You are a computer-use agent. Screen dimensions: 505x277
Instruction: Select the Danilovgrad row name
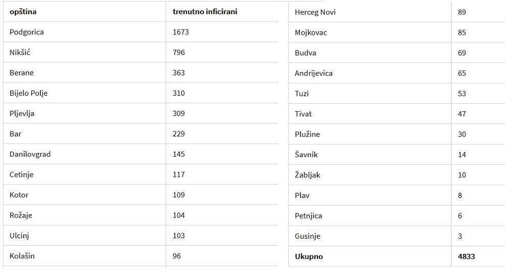[30, 154]
